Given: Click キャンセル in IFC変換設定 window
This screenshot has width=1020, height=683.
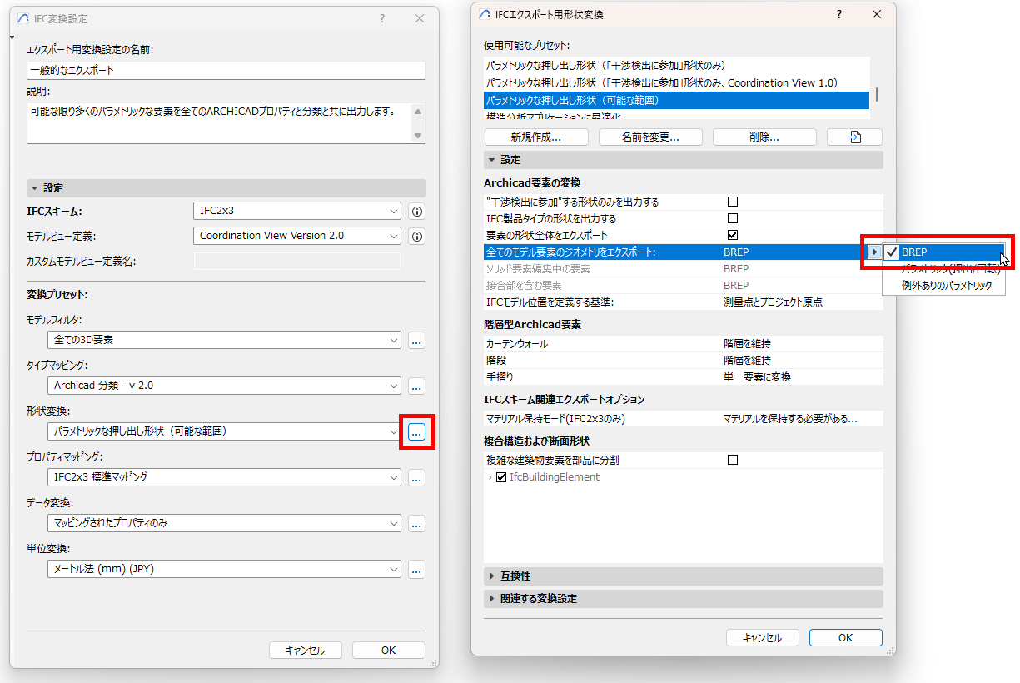Looking at the screenshot, I should 305,651.
